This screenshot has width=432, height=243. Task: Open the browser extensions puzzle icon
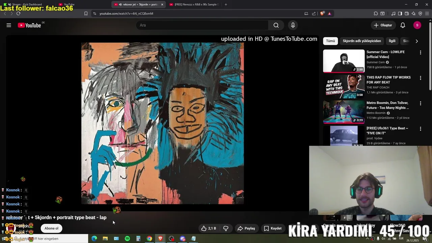tap(376, 13)
